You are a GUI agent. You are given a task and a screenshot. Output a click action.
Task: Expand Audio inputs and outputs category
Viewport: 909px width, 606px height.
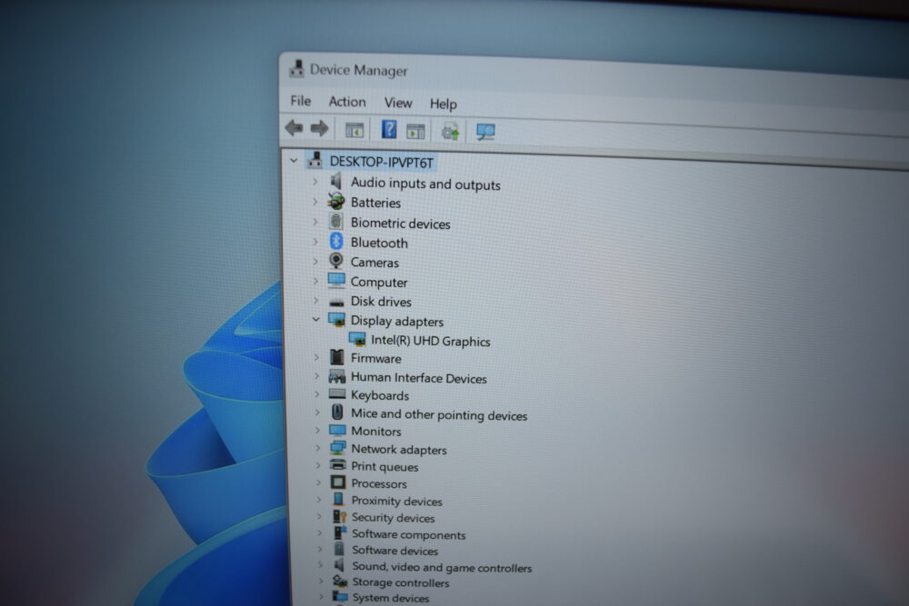pyautogui.click(x=315, y=182)
